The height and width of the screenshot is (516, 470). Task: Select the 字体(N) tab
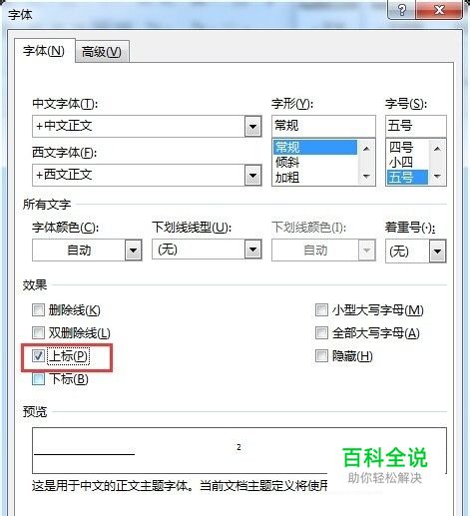pyautogui.click(x=44, y=51)
